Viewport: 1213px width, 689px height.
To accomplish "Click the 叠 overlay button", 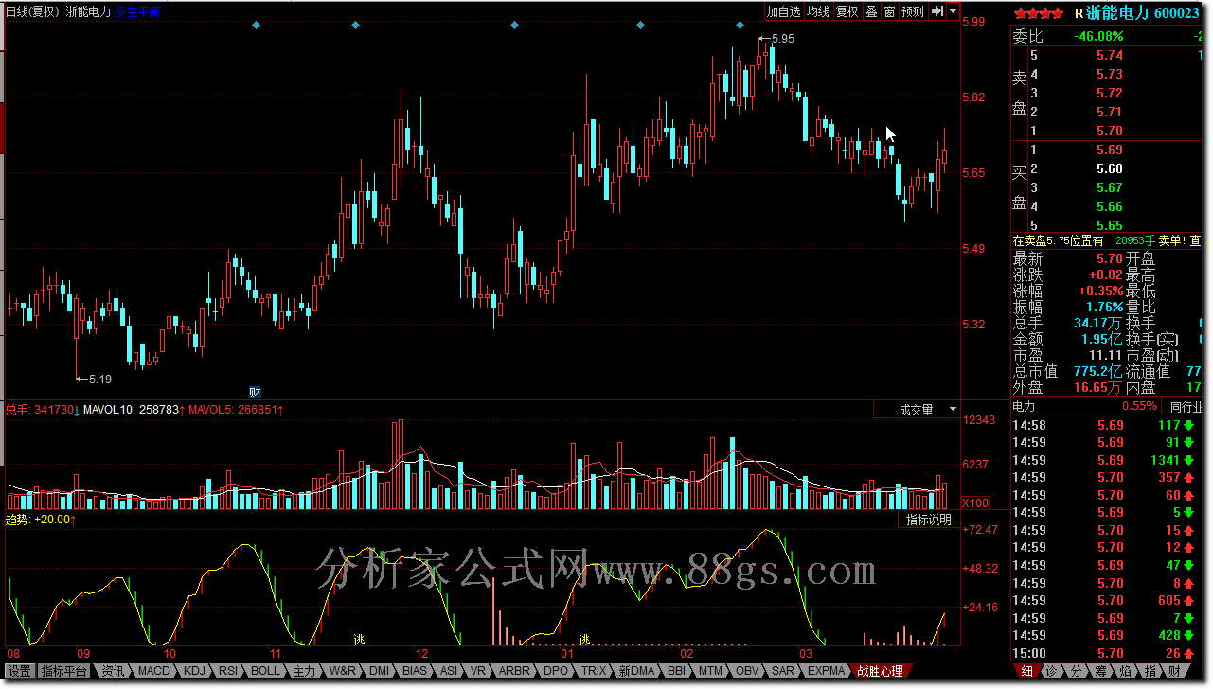I will pyautogui.click(x=871, y=11).
